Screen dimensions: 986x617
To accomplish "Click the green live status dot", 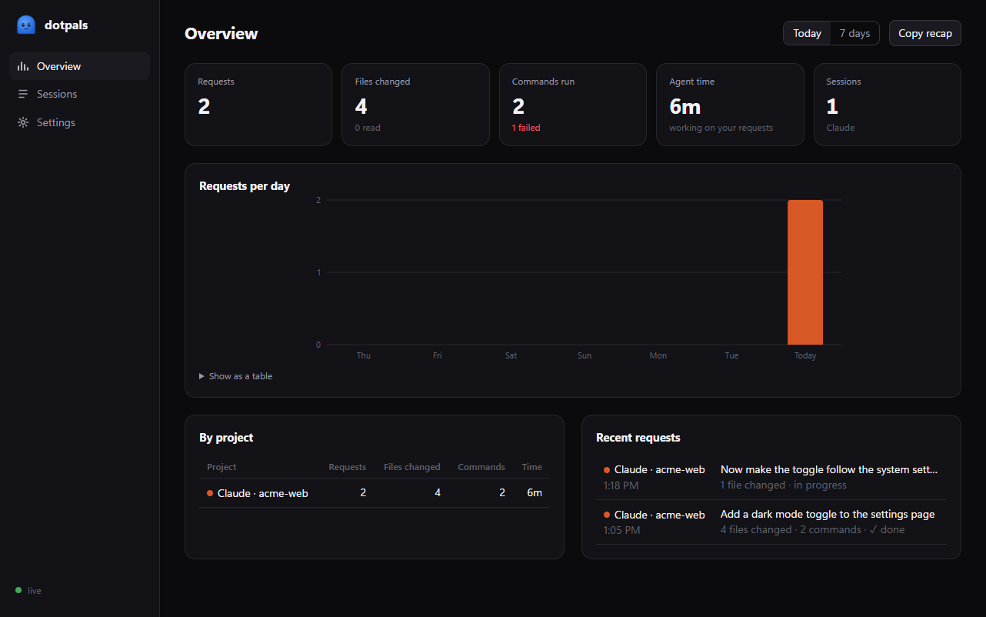I will [18, 590].
